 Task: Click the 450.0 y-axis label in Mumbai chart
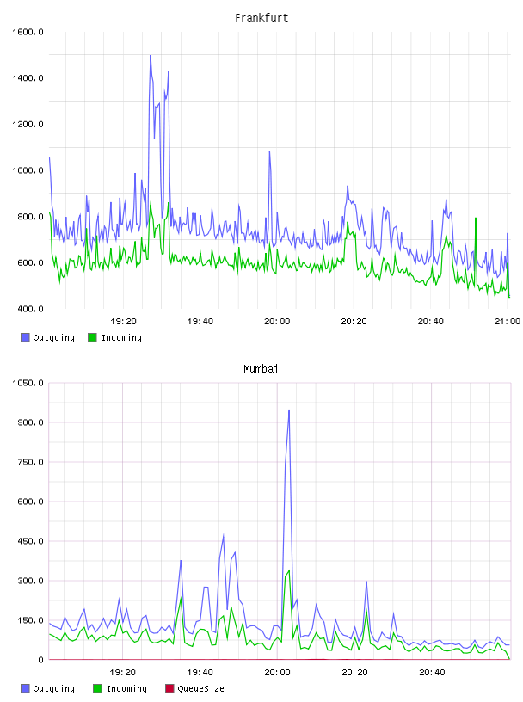coord(30,541)
